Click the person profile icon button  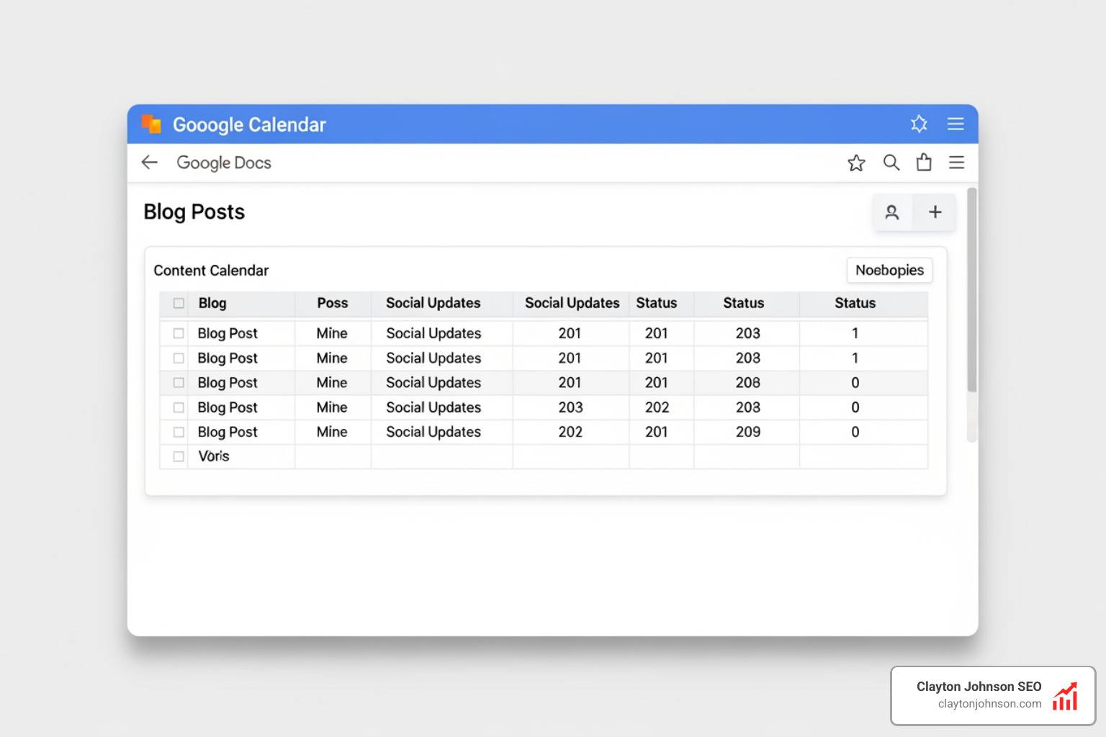pos(892,212)
